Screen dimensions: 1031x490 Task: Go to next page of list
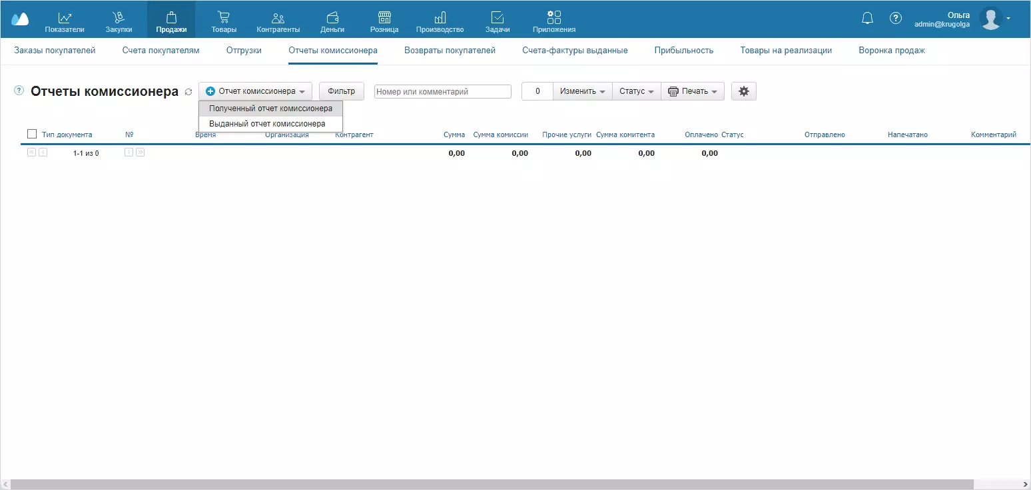click(x=129, y=152)
